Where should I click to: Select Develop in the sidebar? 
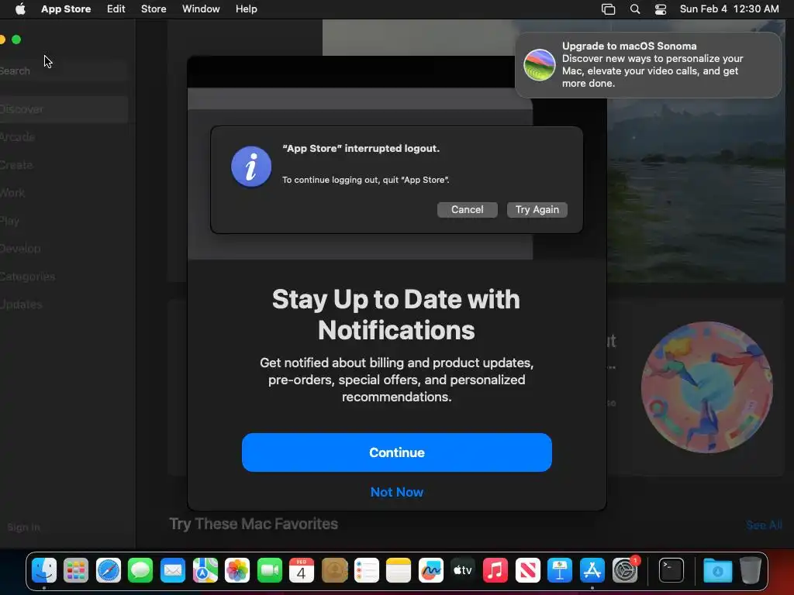(x=64, y=249)
